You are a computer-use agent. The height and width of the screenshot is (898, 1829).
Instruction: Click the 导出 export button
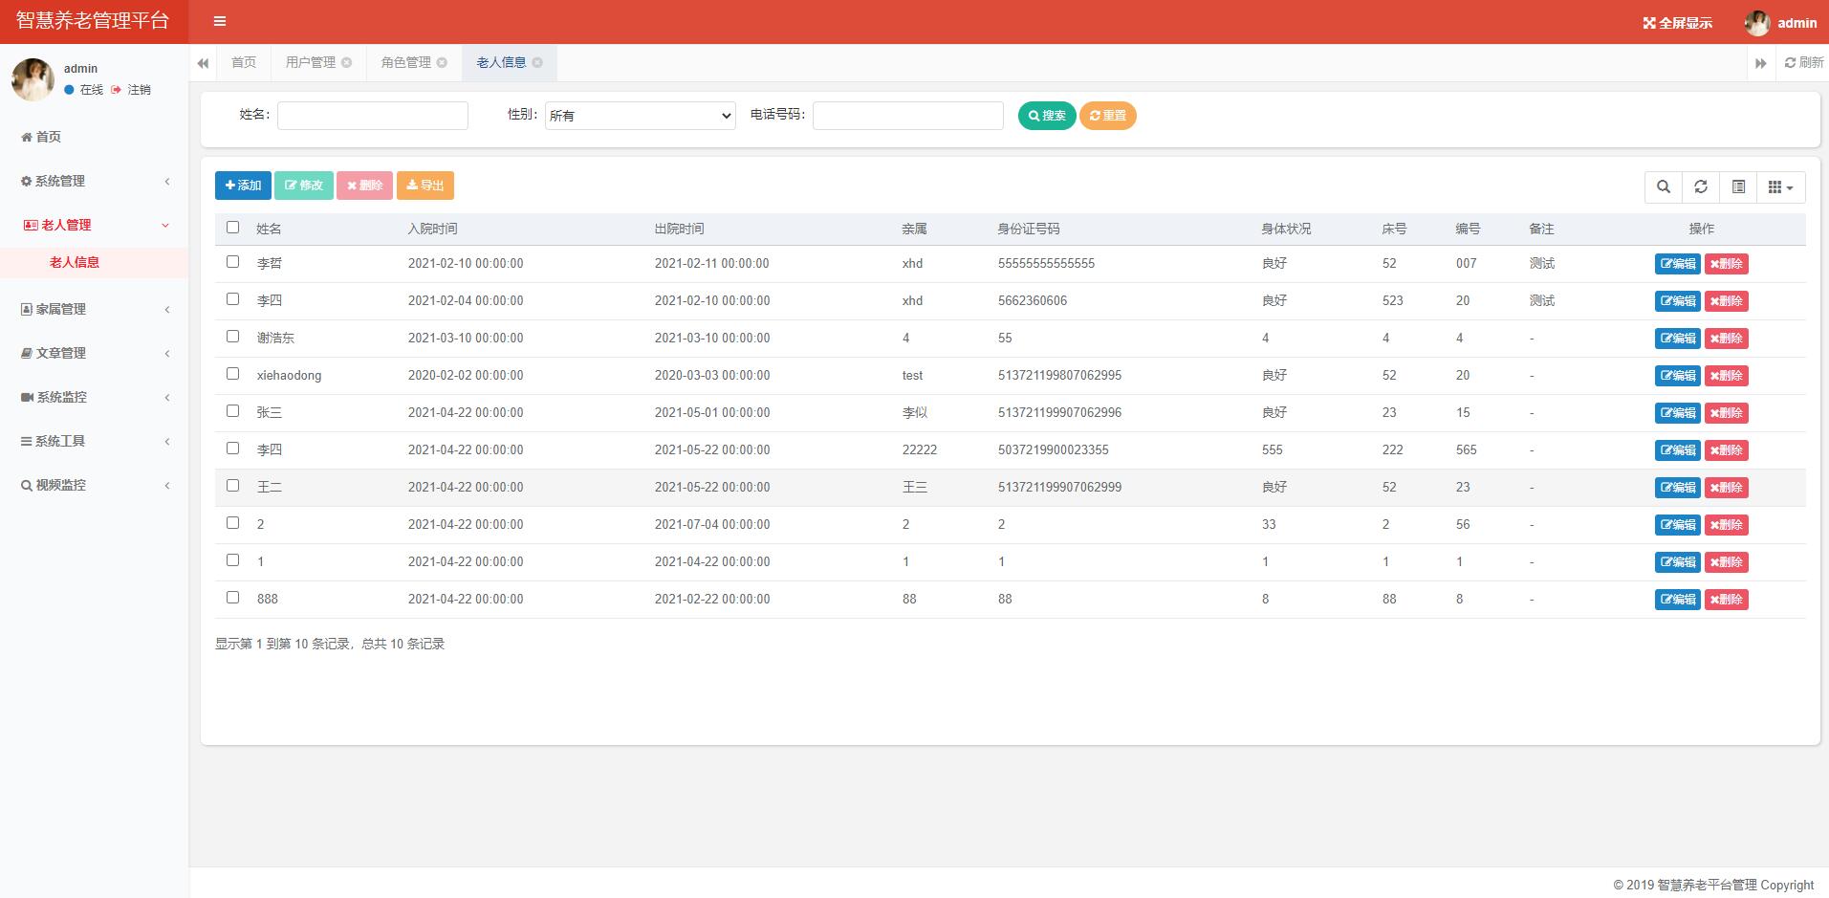(x=425, y=186)
